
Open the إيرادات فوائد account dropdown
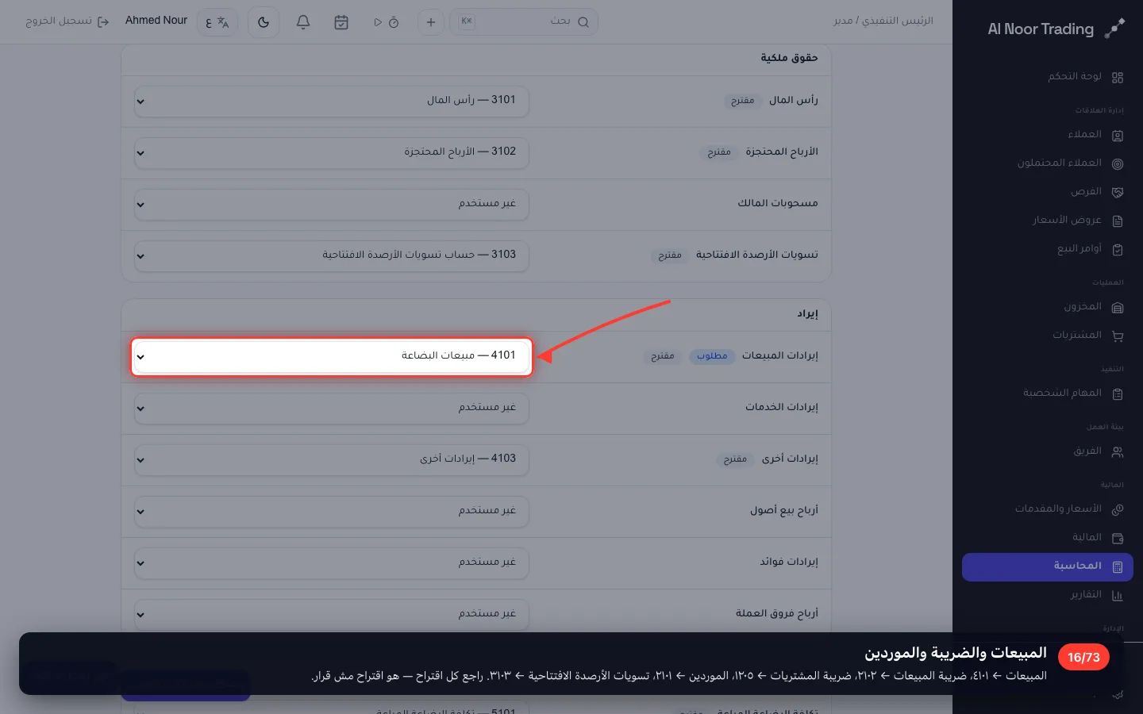[x=331, y=562]
